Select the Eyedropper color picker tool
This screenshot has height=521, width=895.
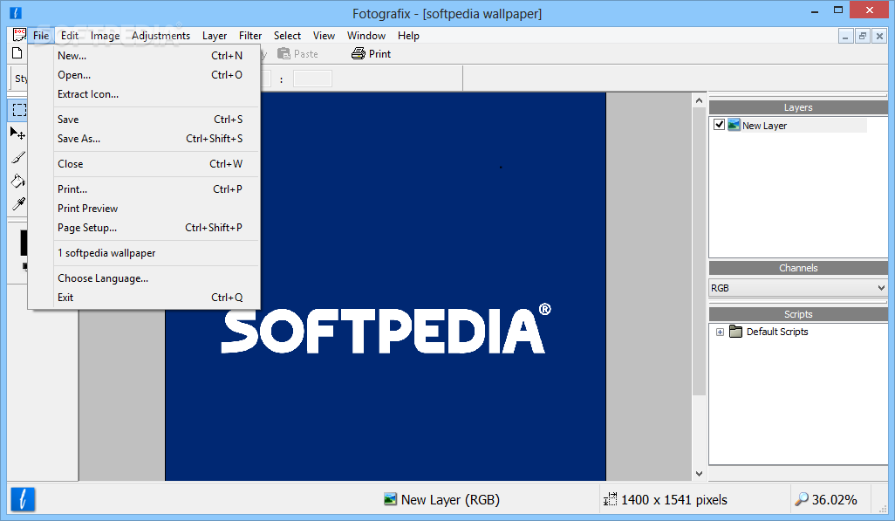pyautogui.click(x=18, y=204)
